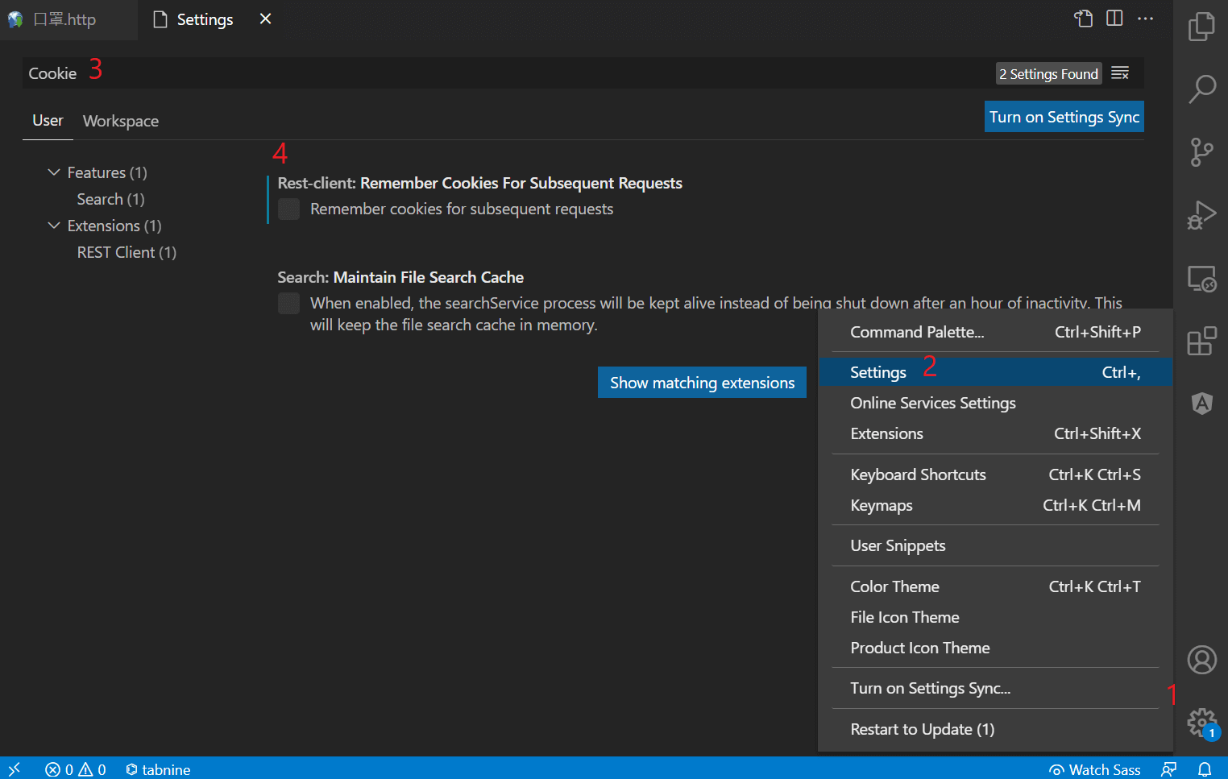Screen dimensions: 1228x779
Task: Choose Command Palette... from menu
Action: click(995, 332)
